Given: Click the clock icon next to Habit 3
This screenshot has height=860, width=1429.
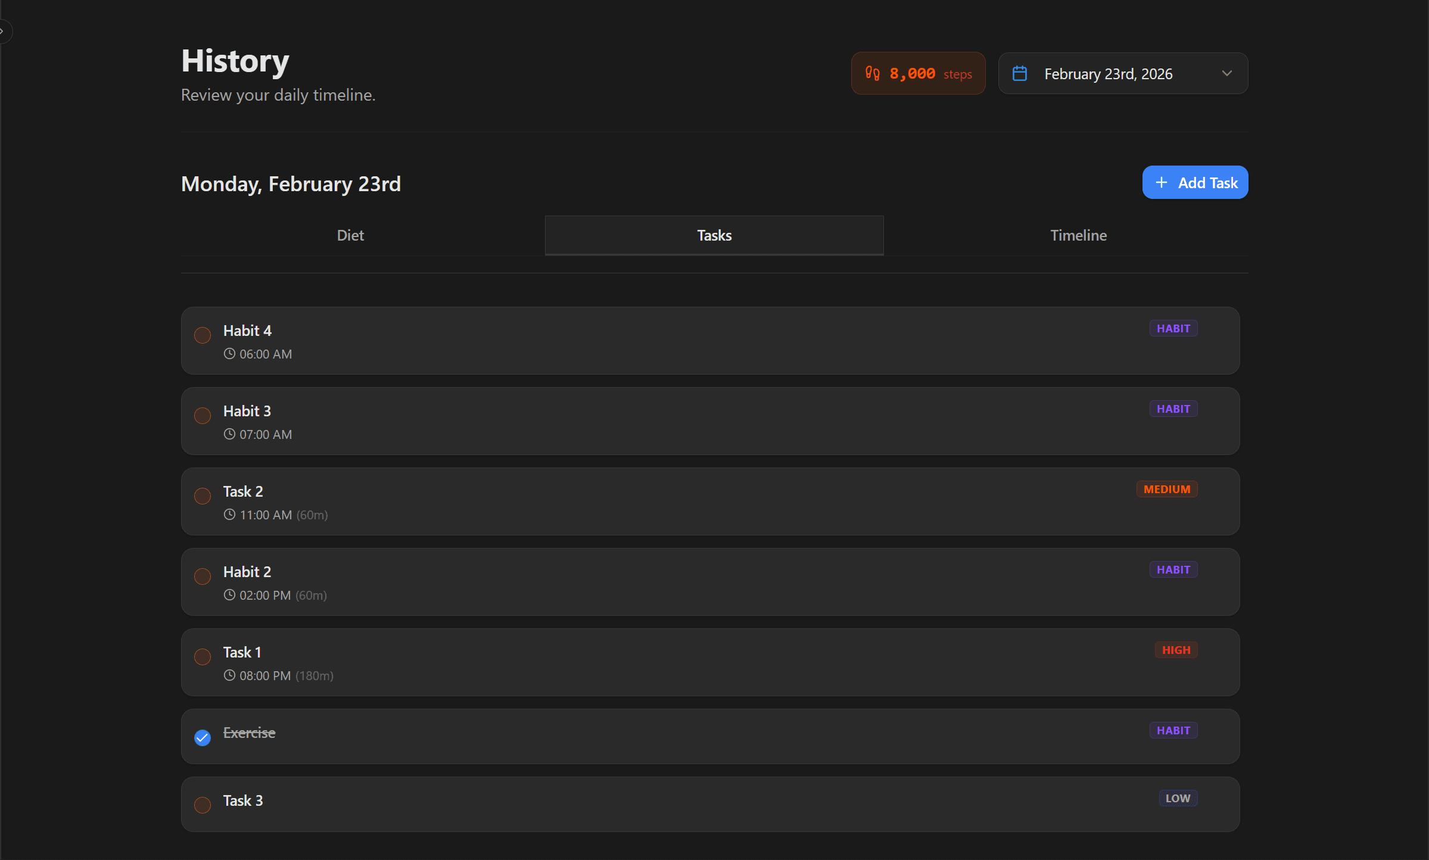Looking at the screenshot, I should pyautogui.click(x=229, y=434).
